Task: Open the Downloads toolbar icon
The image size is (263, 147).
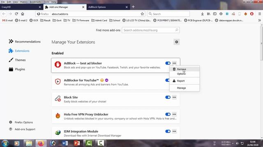Action: click(202, 14)
